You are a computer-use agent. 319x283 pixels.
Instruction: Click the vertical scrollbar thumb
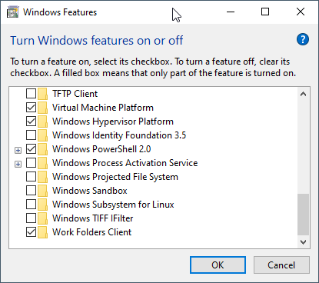[304, 215]
